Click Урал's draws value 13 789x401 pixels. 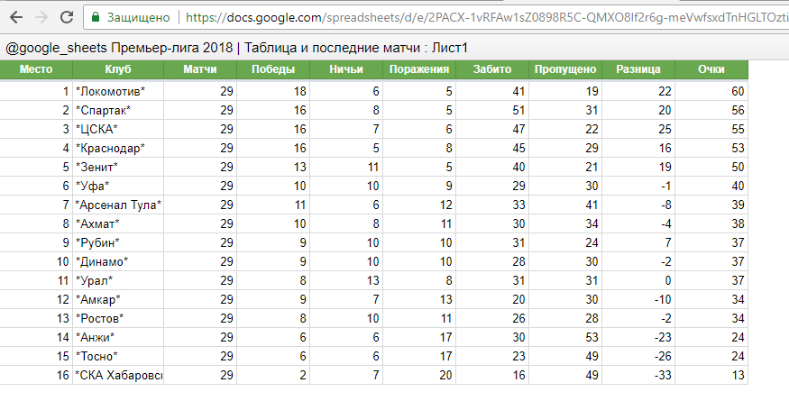(346, 280)
